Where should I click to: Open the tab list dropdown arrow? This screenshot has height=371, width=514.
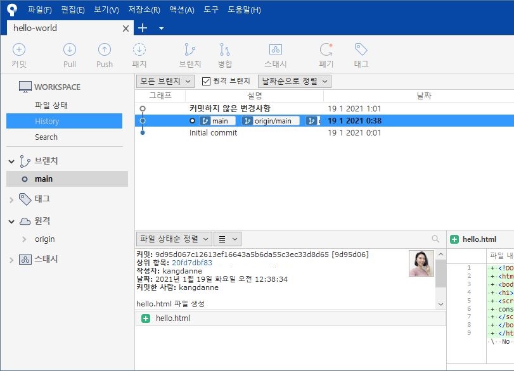161,28
